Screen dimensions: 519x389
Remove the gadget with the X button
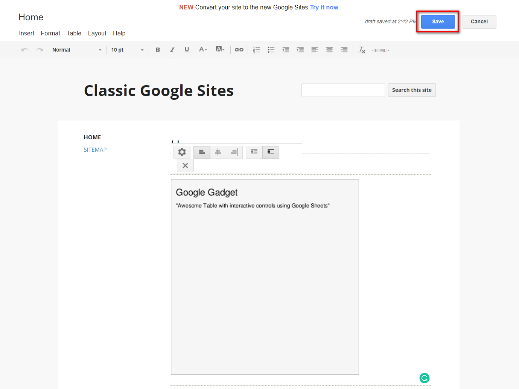[185, 165]
